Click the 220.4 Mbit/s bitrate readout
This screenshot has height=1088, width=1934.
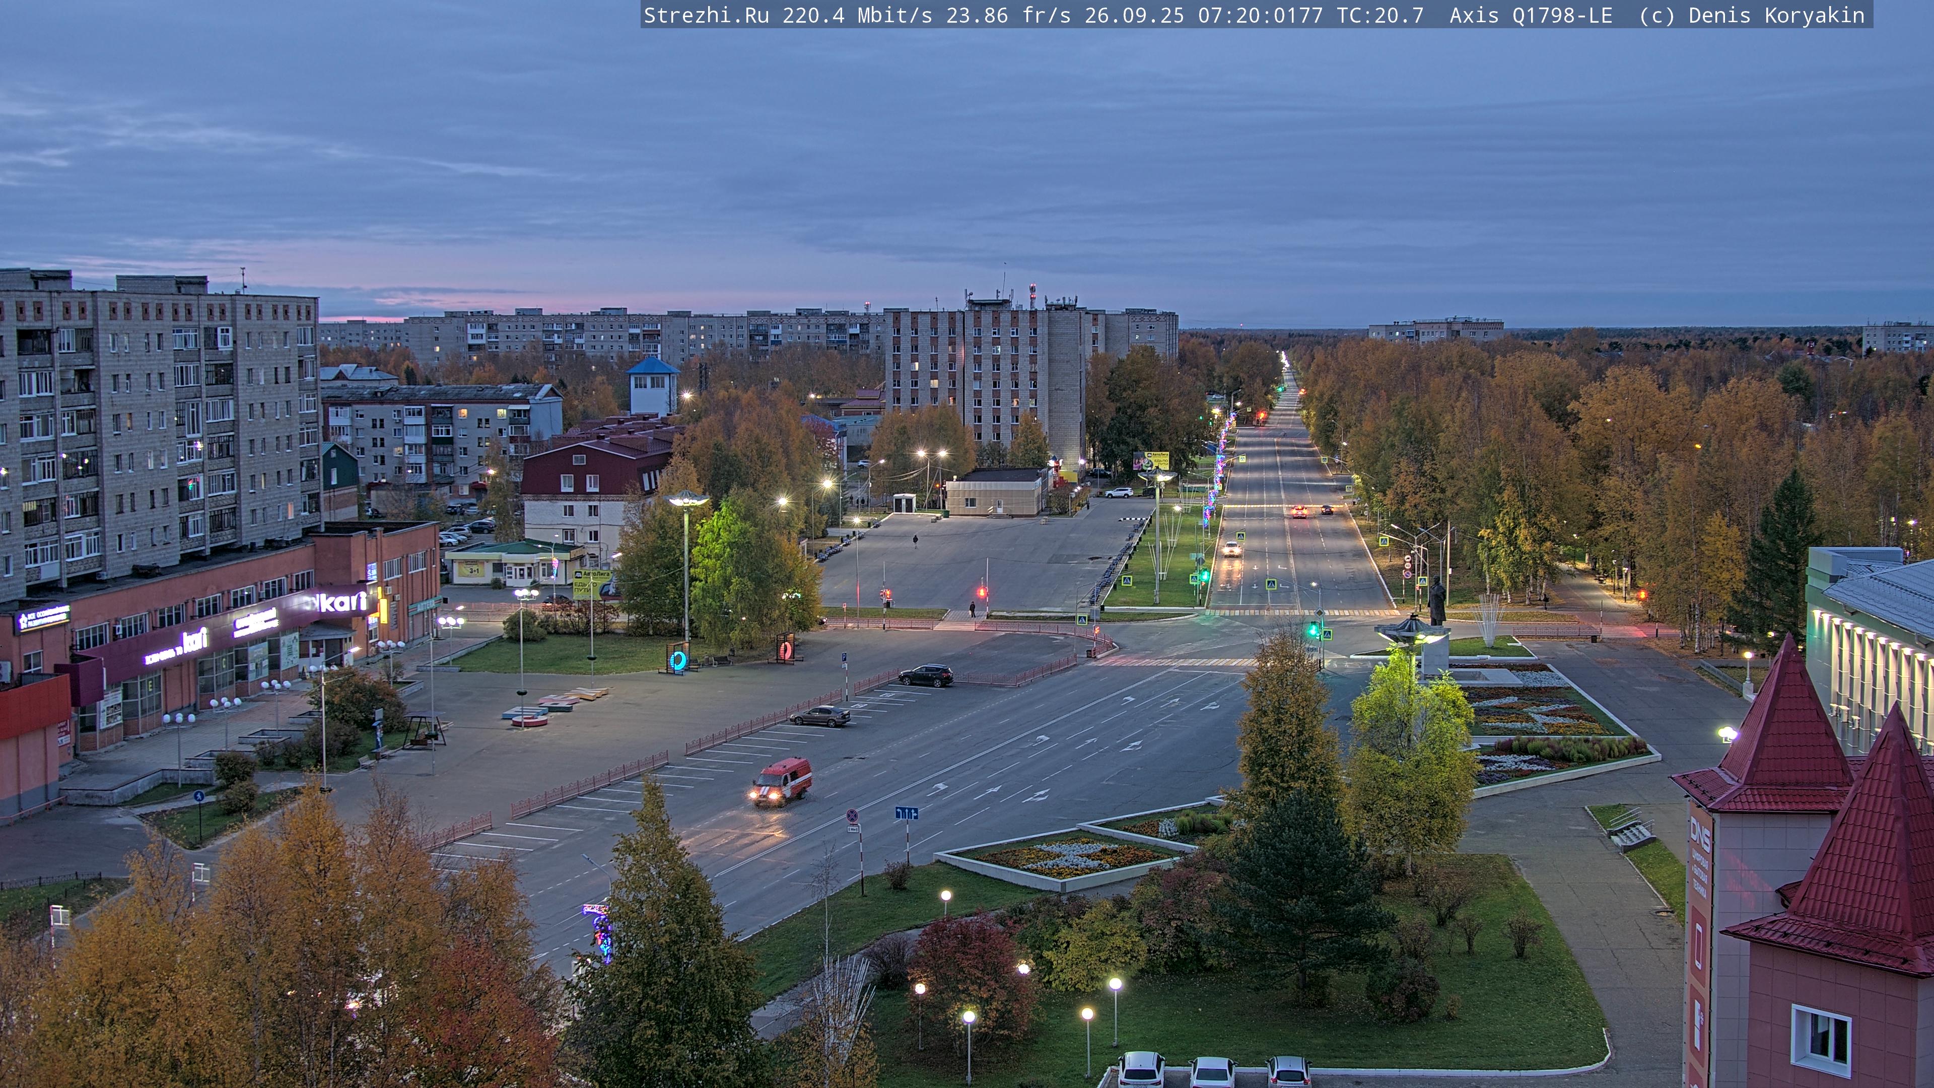point(857,15)
